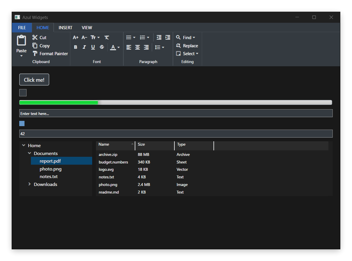Click the line spacing icon
Image resolution: width=352 pixels, height=261 pixels.
(x=157, y=47)
